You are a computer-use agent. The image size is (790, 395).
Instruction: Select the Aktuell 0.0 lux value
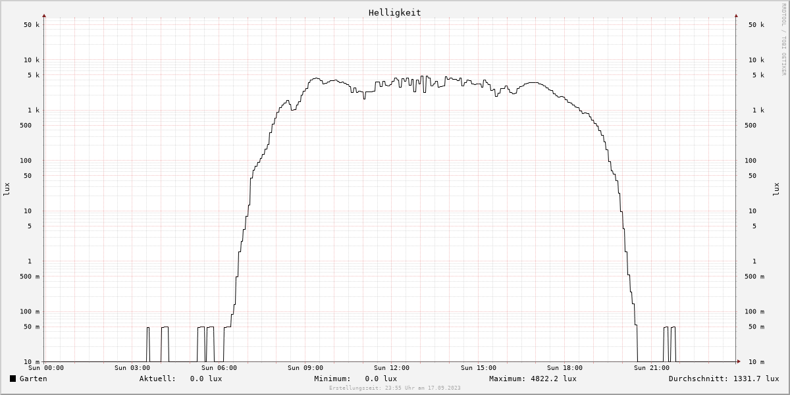pos(206,379)
